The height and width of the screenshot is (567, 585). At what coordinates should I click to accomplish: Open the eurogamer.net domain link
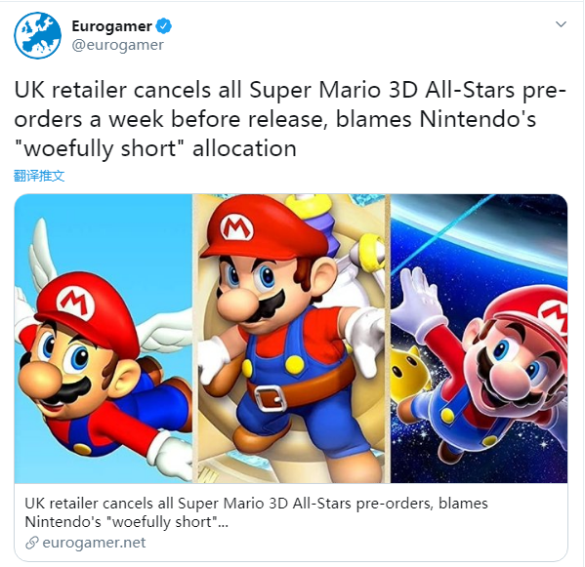coord(94,543)
